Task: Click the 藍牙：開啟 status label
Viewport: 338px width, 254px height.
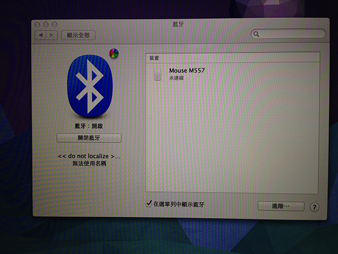Action: 89,126
